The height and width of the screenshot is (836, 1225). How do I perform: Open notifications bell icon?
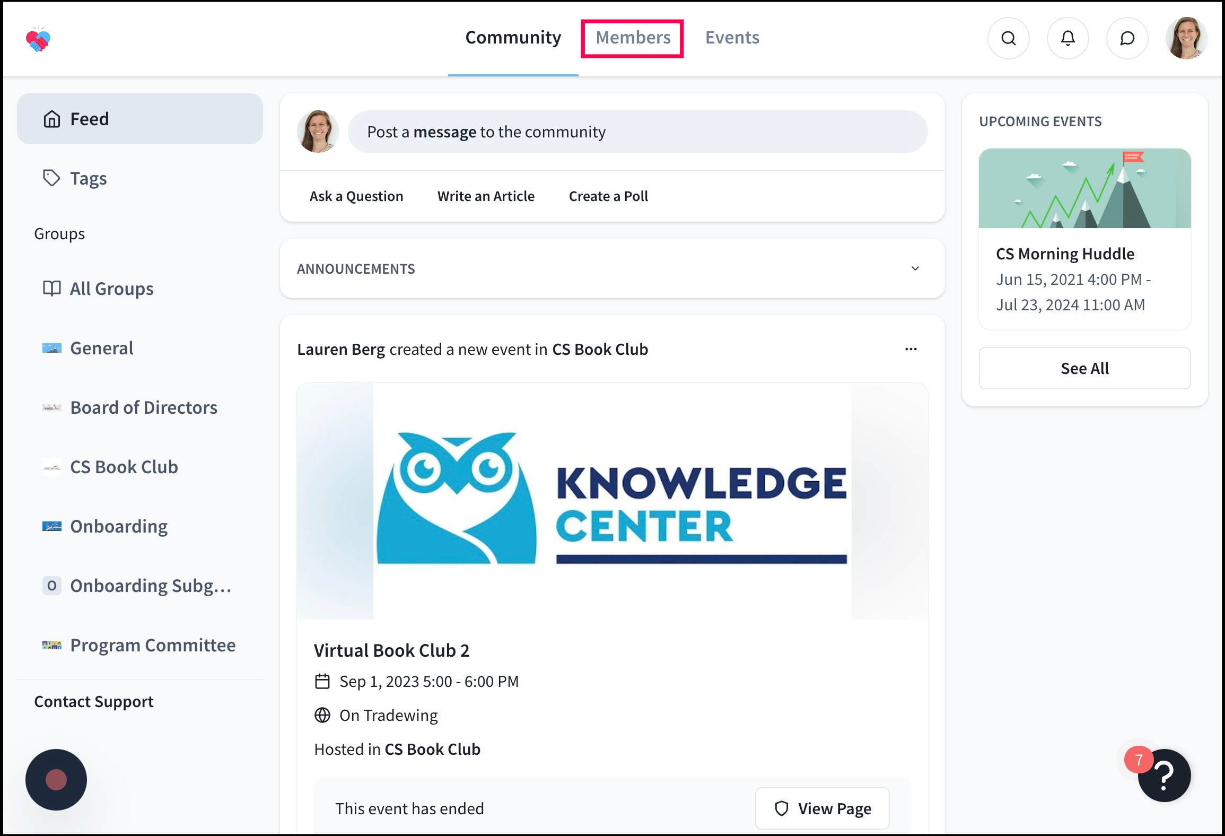tap(1068, 38)
